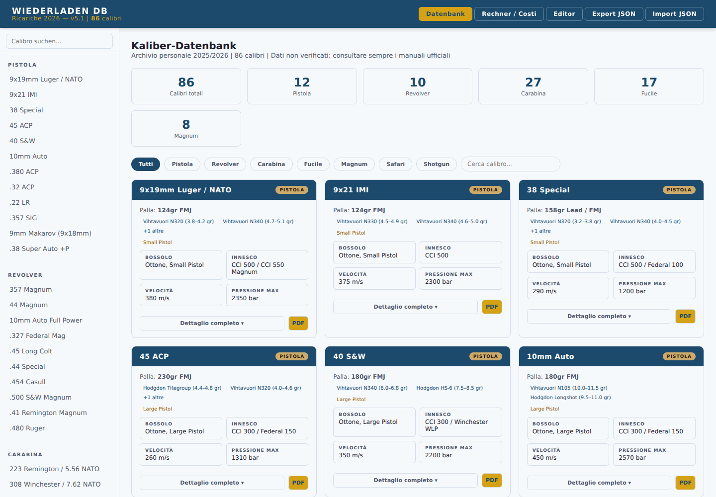
Task: Download PDF for 10mm Auto card
Action: [x=685, y=483]
